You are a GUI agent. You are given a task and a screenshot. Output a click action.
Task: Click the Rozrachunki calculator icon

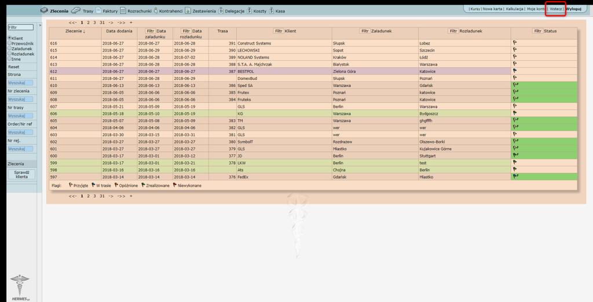click(123, 10)
